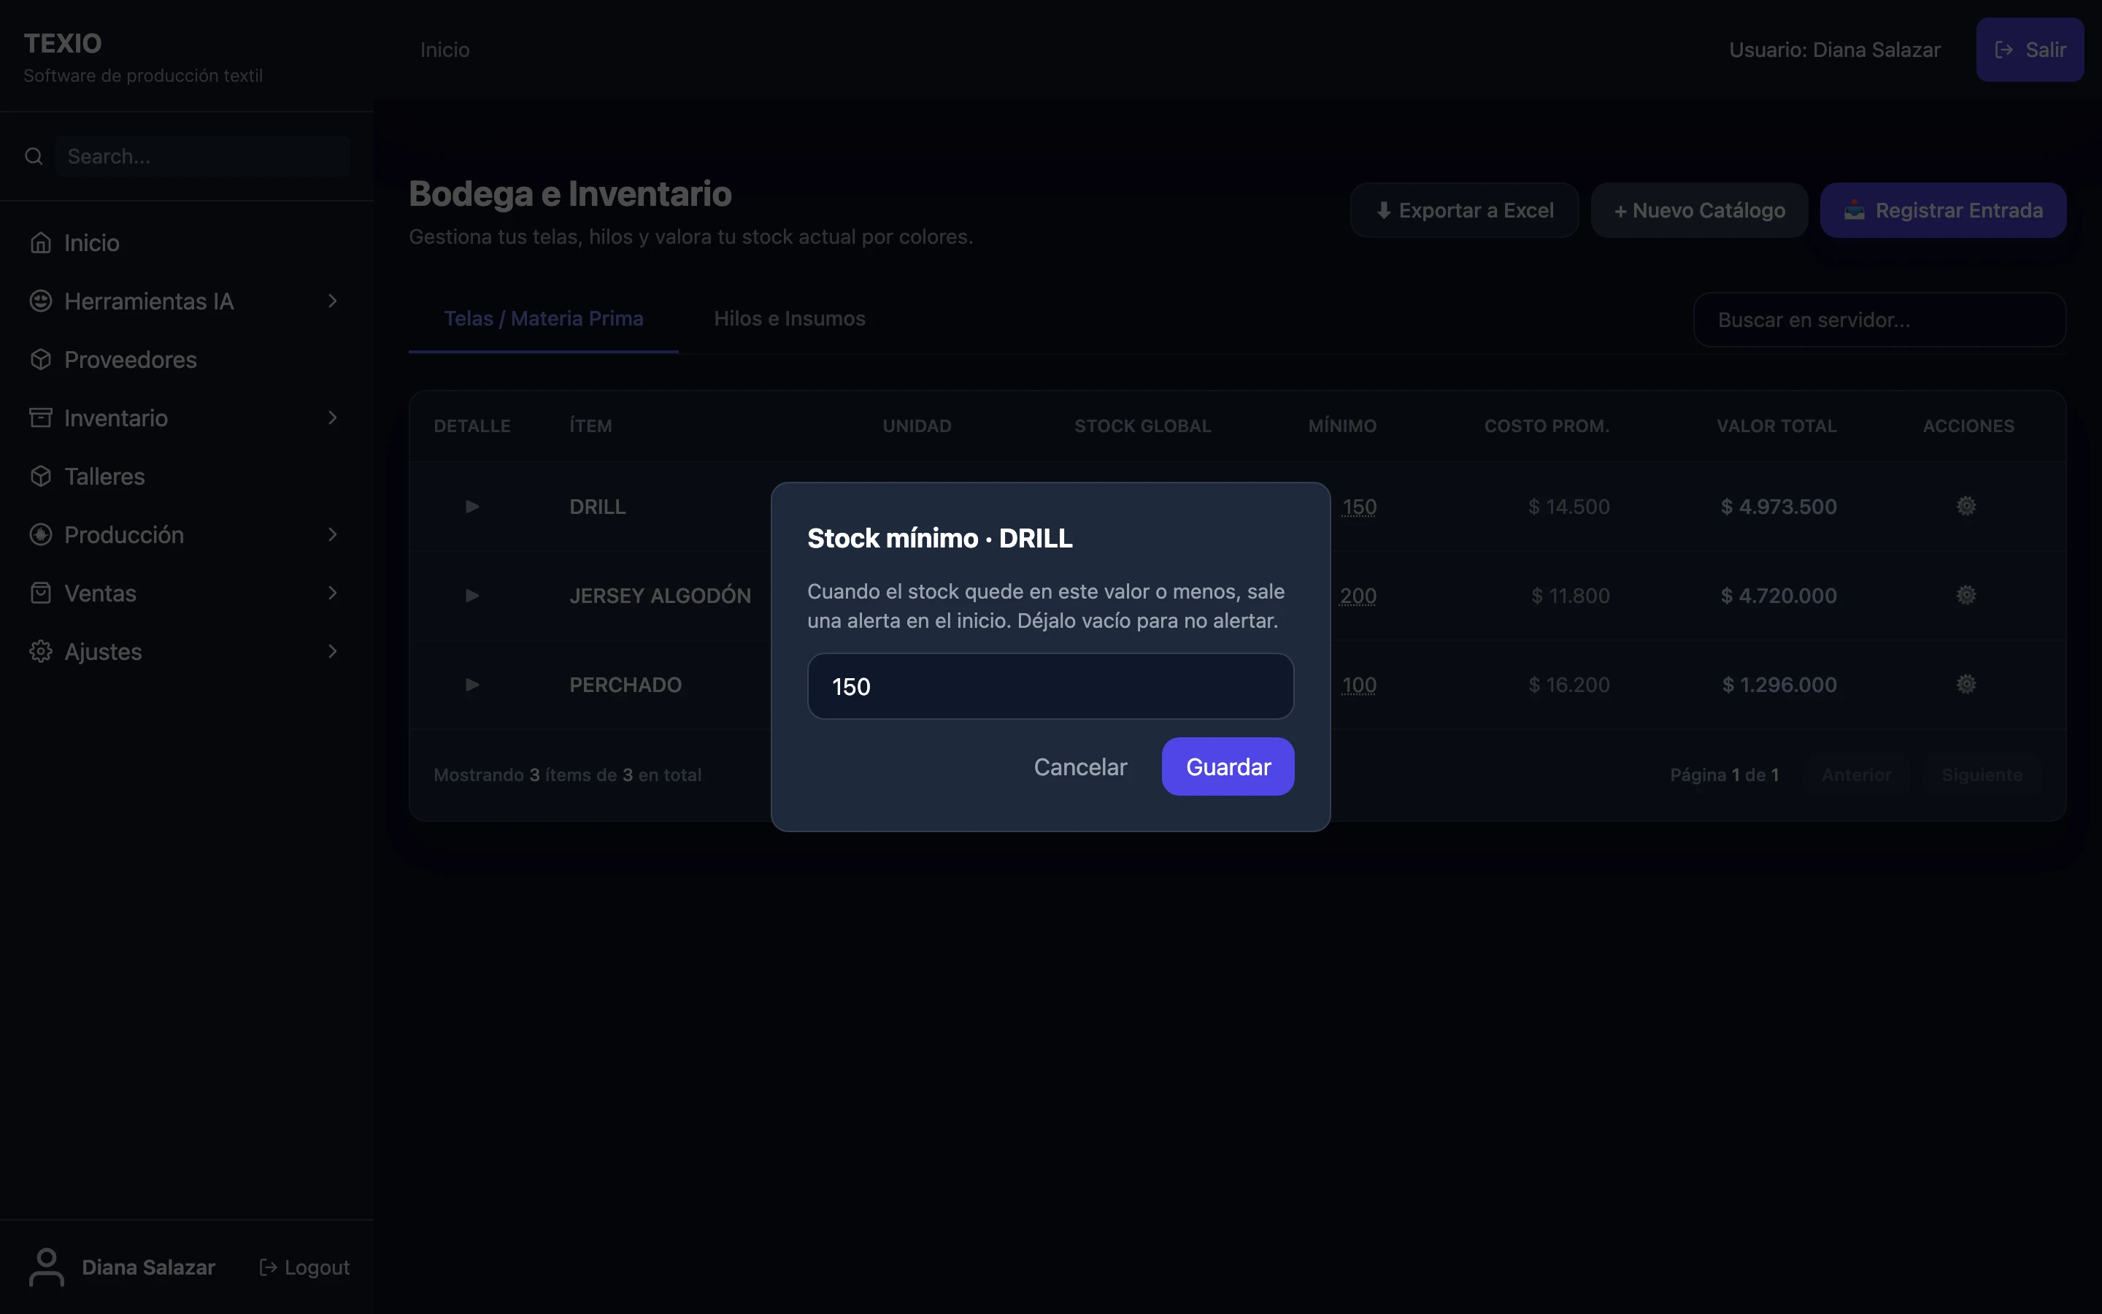Click Cancelar in the stock mínimo dialog
This screenshot has height=1314, width=2102.
(1080, 766)
